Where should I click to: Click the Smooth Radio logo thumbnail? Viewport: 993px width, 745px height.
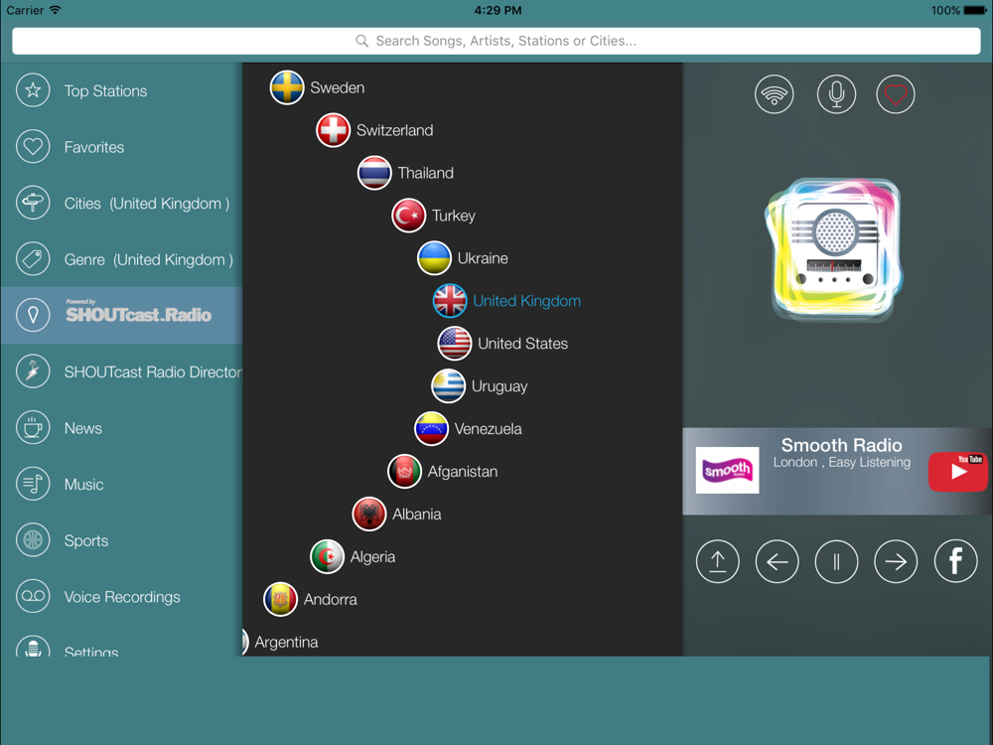pyautogui.click(x=727, y=470)
